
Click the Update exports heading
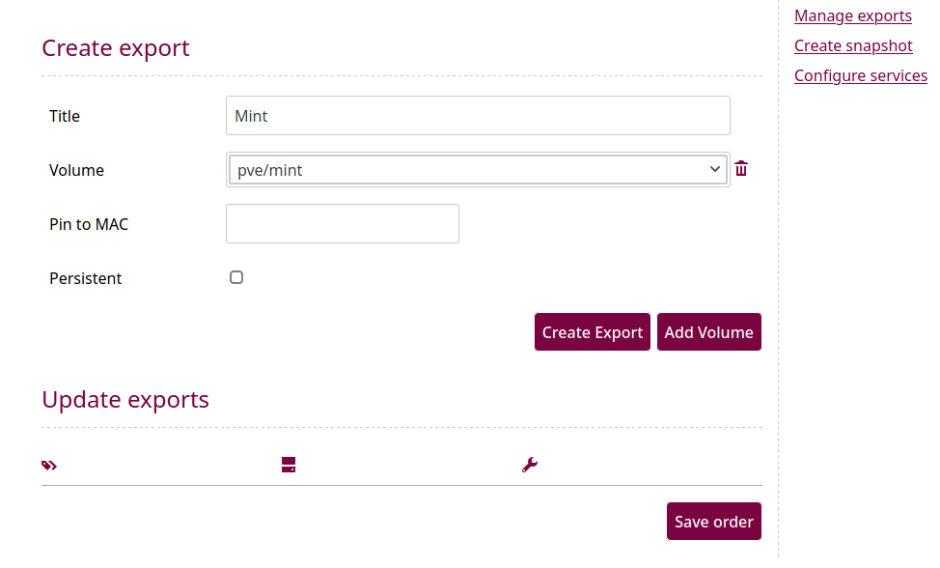point(125,400)
